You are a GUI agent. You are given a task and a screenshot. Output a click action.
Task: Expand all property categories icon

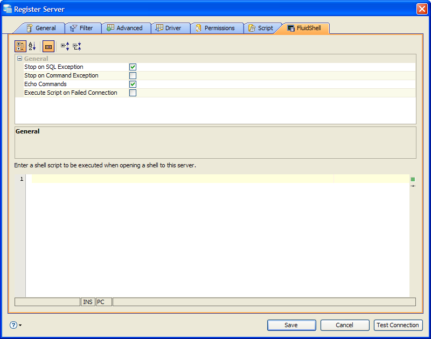coord(65,46)
